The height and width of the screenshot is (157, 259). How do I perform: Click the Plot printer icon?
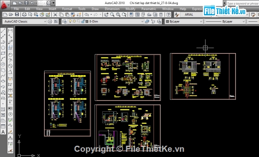coord(24,15)
